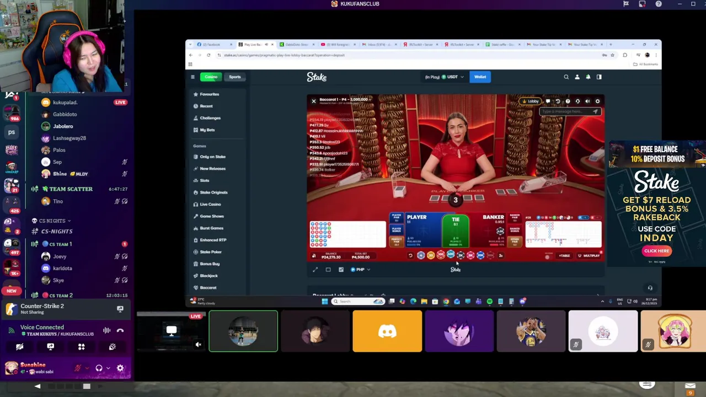706x397 pixels.
Task: Toggle Discord microphone mute
Action: click(78, 368)
